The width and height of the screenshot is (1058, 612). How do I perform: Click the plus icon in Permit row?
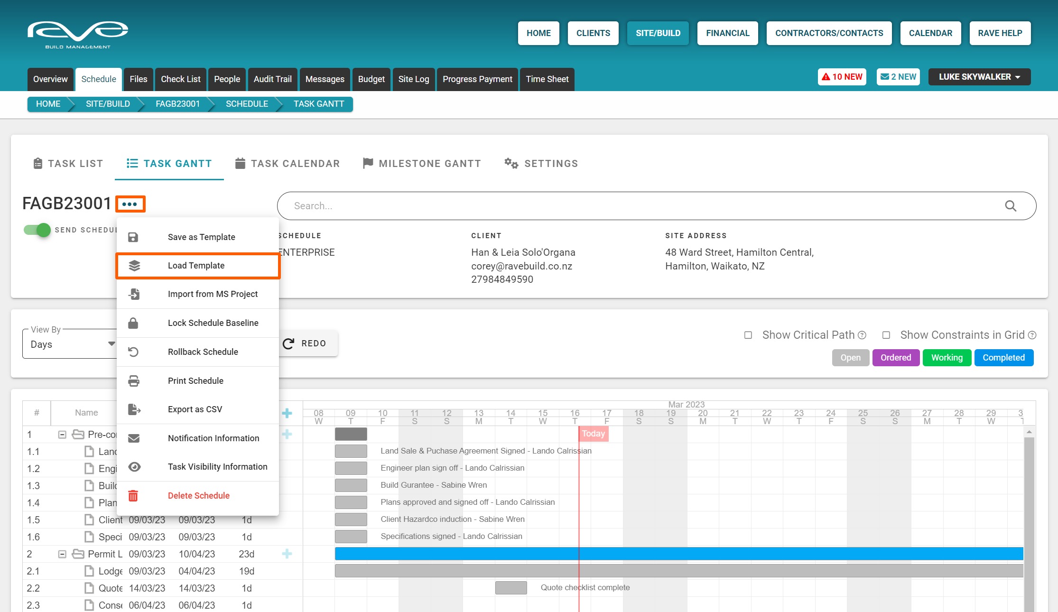point(287,554)
